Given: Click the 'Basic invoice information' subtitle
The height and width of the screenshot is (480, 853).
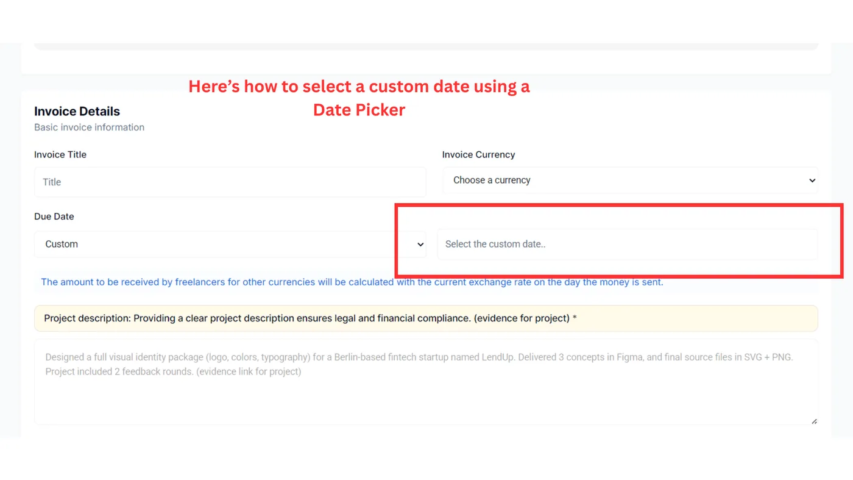Looking at the screenshot, I should click(89, 127).
